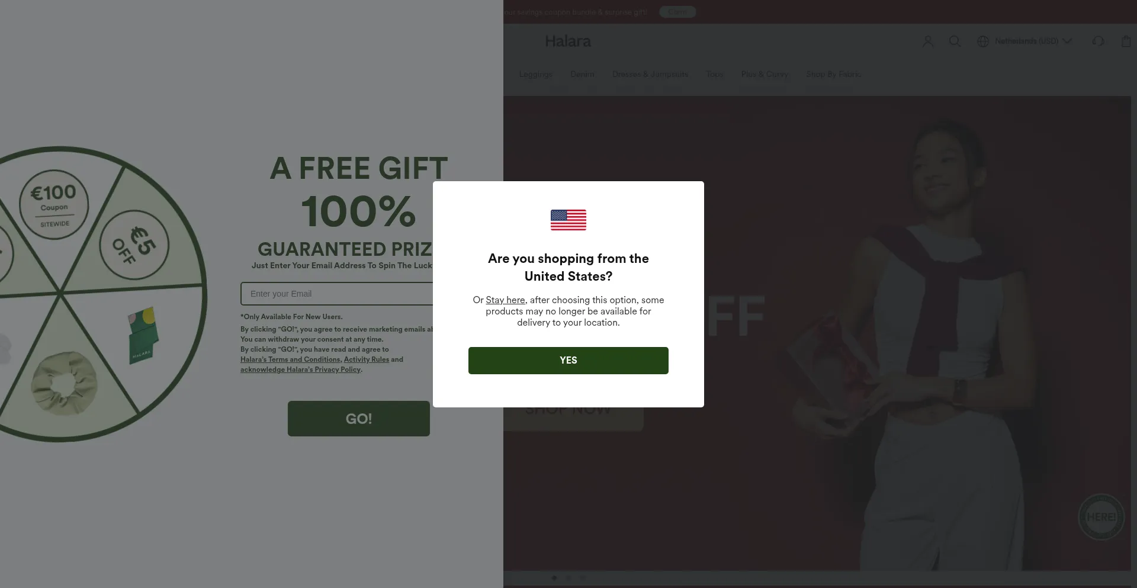Open the shopping bag icon
Viewport: 1137px width, 588px height.
click(x=1126, y=41)
